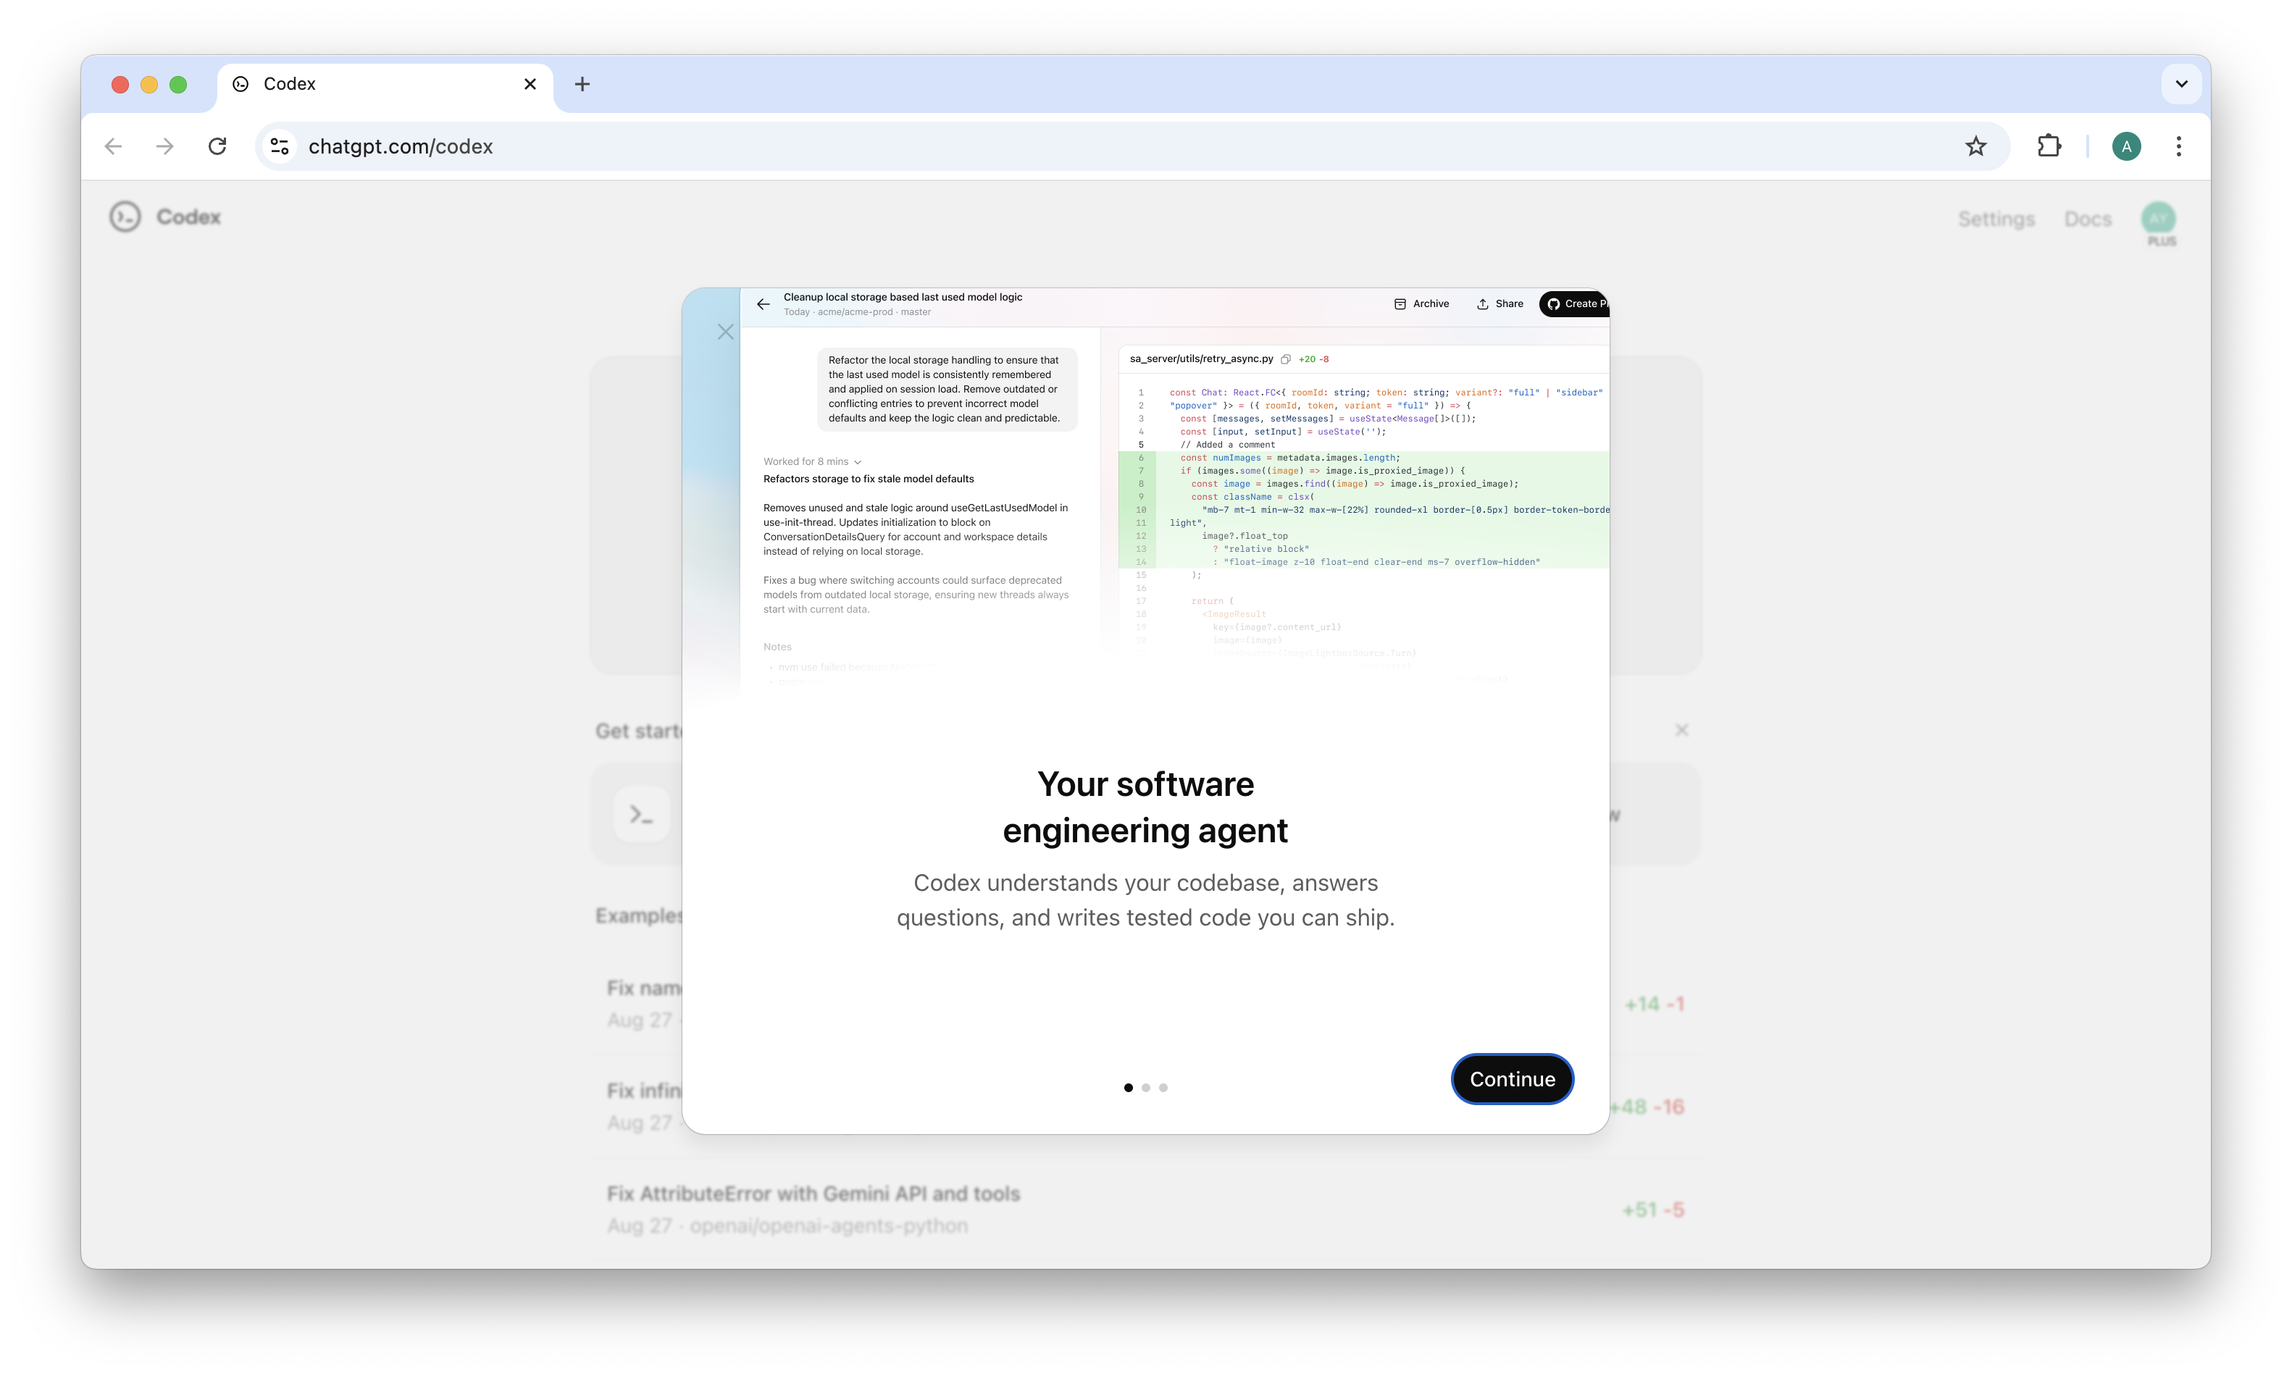The width and height of the screenshot is (2292, 1376).
Task: Dismiss the Get started section X
Action: [x=1682, y=731]
